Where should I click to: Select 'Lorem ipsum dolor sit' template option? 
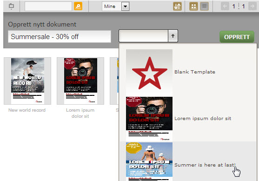[188, 119]
